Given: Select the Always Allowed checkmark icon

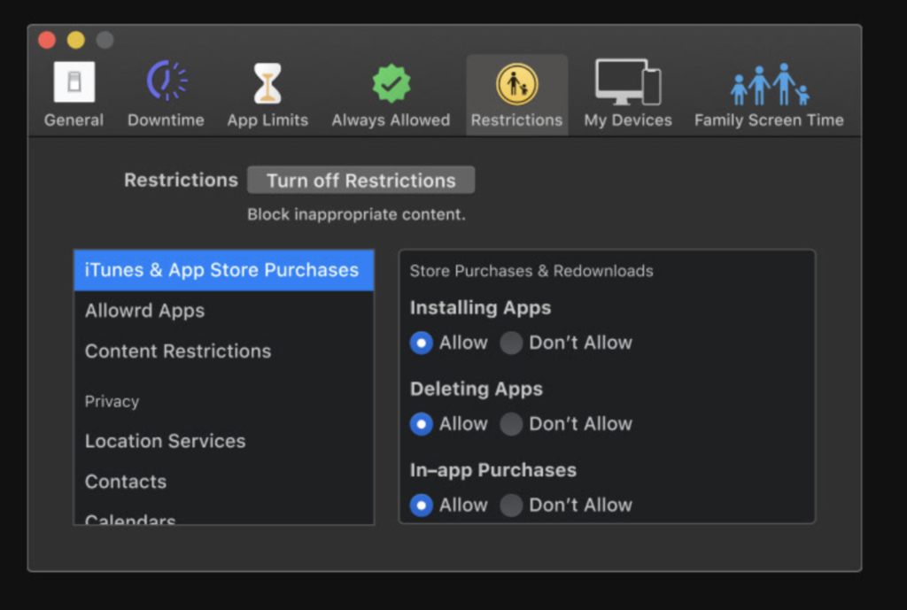Looking at the screenshot, I should coord(391,89).
